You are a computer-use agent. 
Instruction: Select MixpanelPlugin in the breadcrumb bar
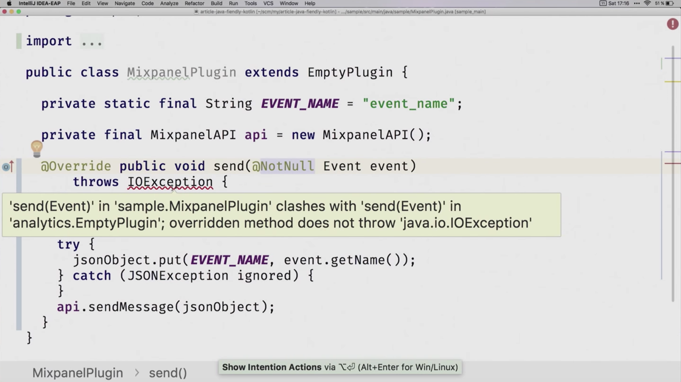click(x=78, y=373)
